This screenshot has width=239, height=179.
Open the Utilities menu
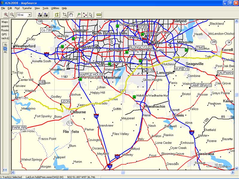click(x=55, y=8)
